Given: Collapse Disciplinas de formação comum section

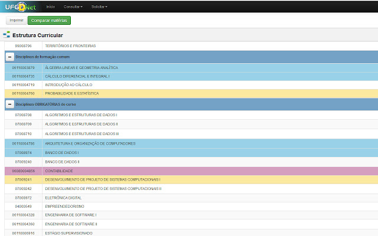Looking at the screenshot, I should click(x=9, y=57).
